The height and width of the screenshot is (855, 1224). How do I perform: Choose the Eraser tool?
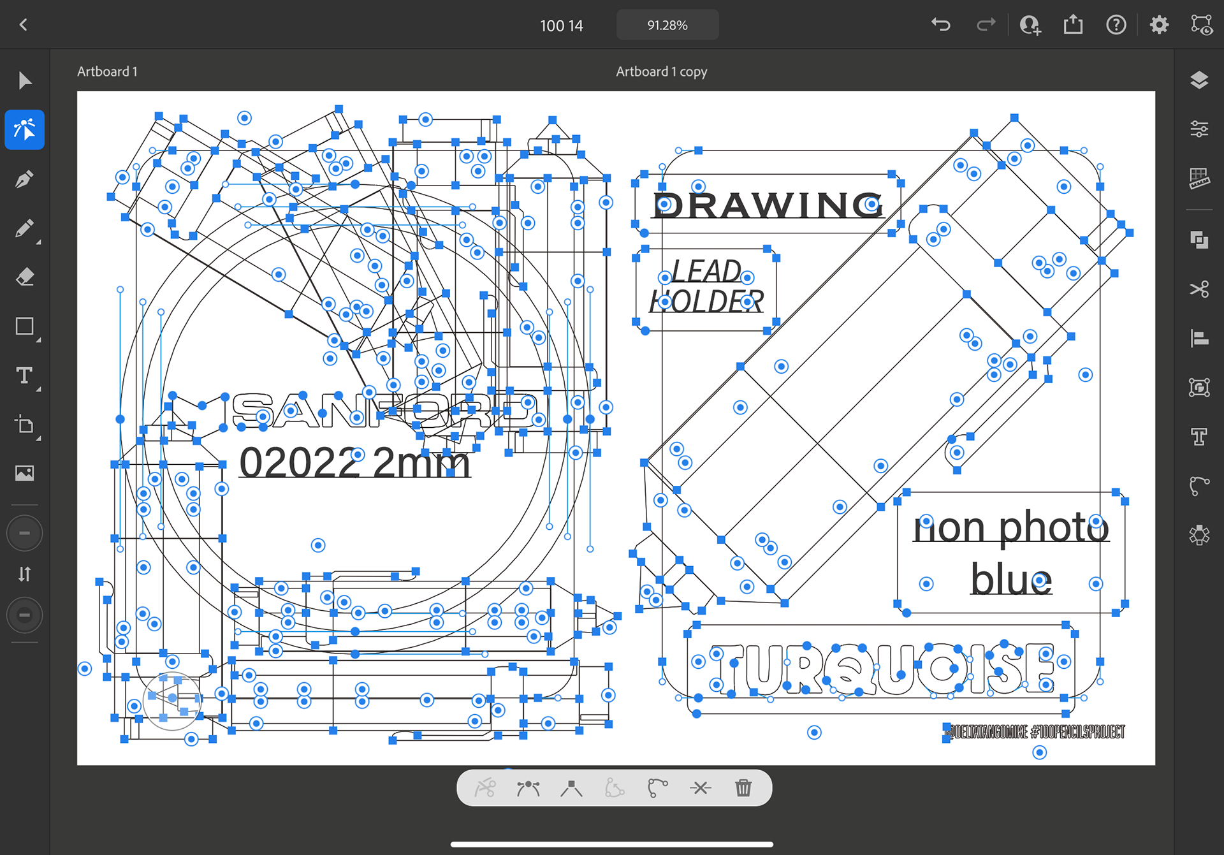25,277
